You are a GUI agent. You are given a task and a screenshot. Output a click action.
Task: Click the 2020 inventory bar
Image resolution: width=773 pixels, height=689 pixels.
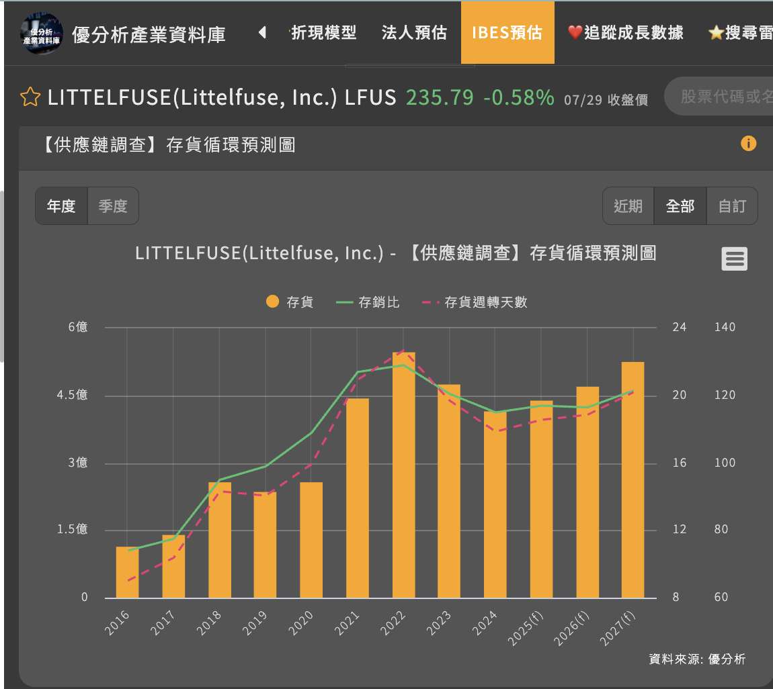pyautogui.click(x=311, y=540)
